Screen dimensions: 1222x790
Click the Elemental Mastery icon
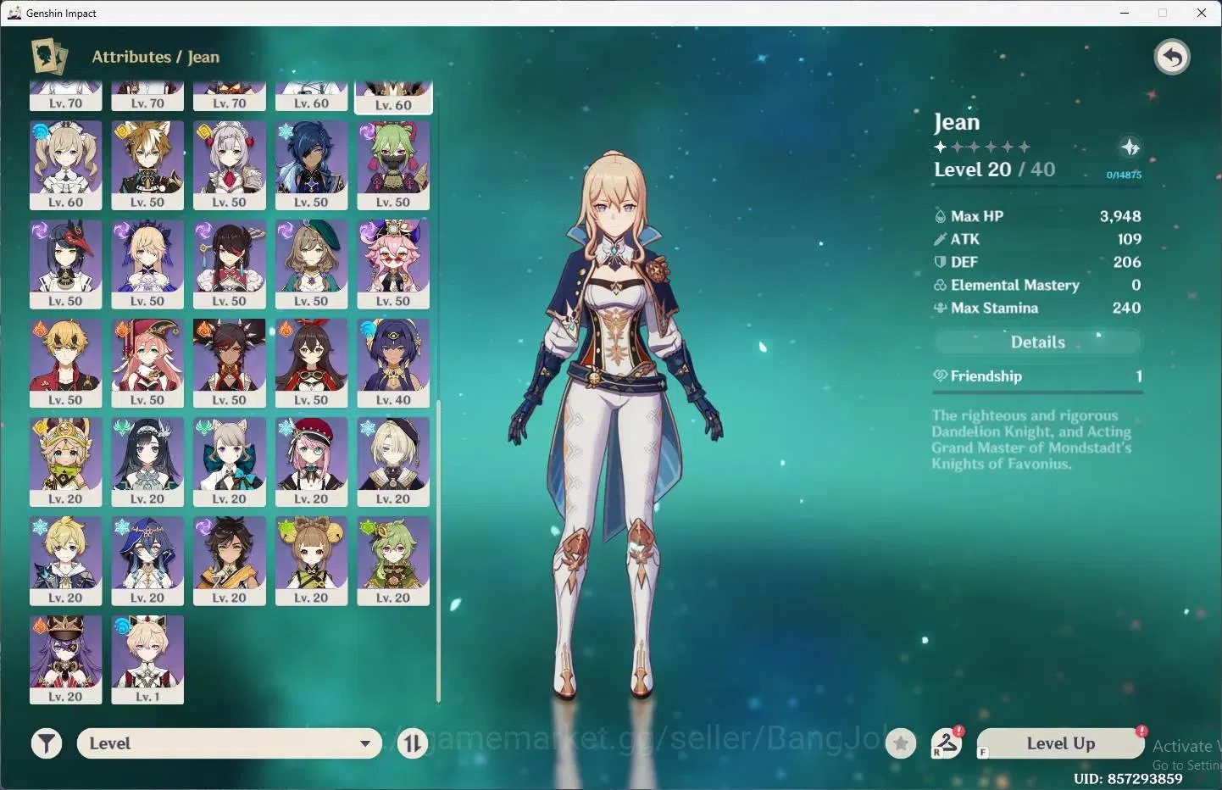click(x=940, y=285)
